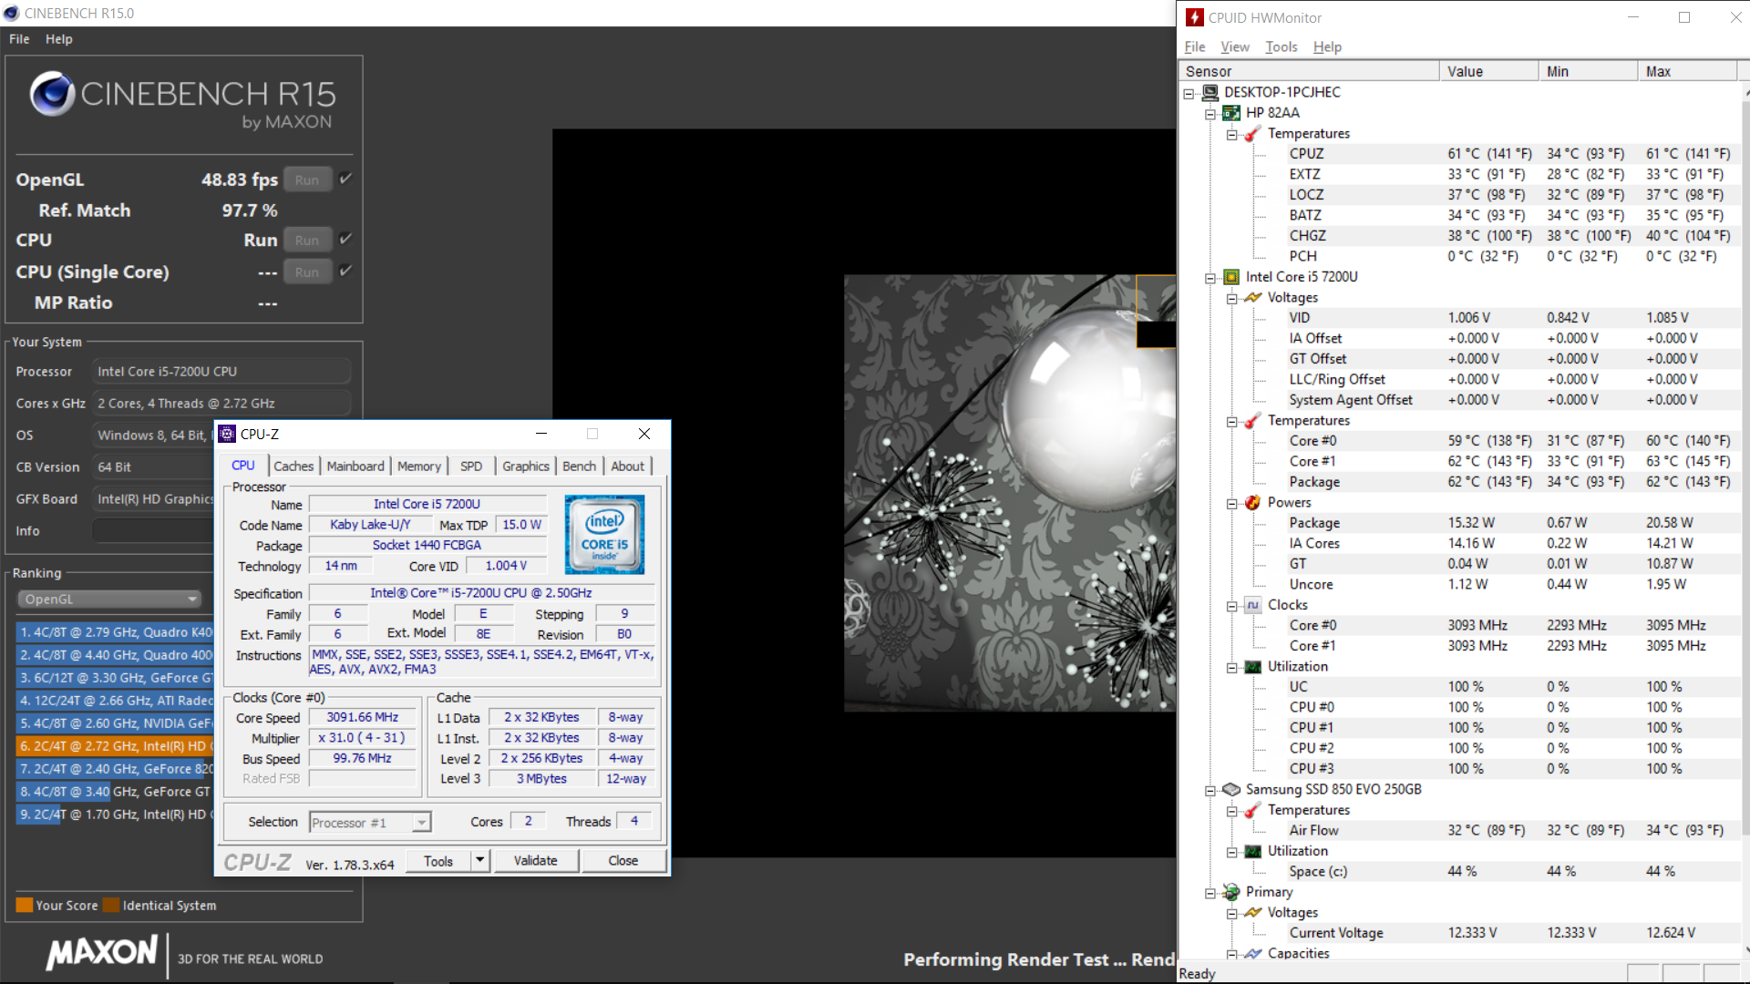Select the Primary battery icon
1750x984 pixels.
point(1231,892)
